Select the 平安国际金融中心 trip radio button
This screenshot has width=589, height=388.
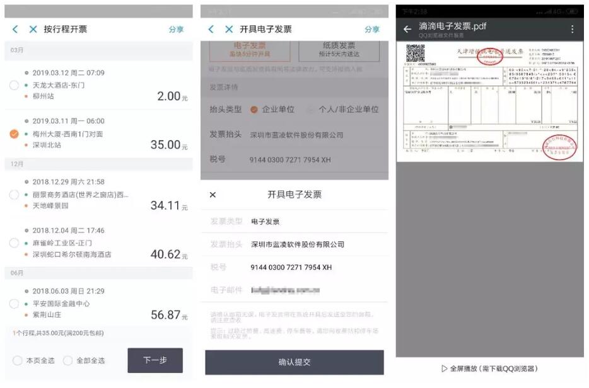coord(14,303)
